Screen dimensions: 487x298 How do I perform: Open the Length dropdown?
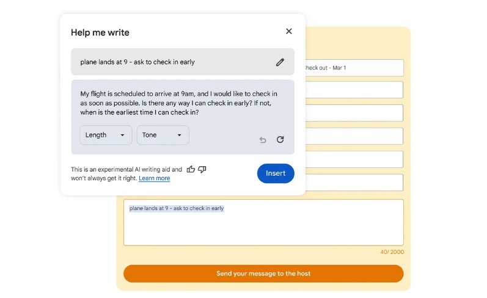click(106, 135)
